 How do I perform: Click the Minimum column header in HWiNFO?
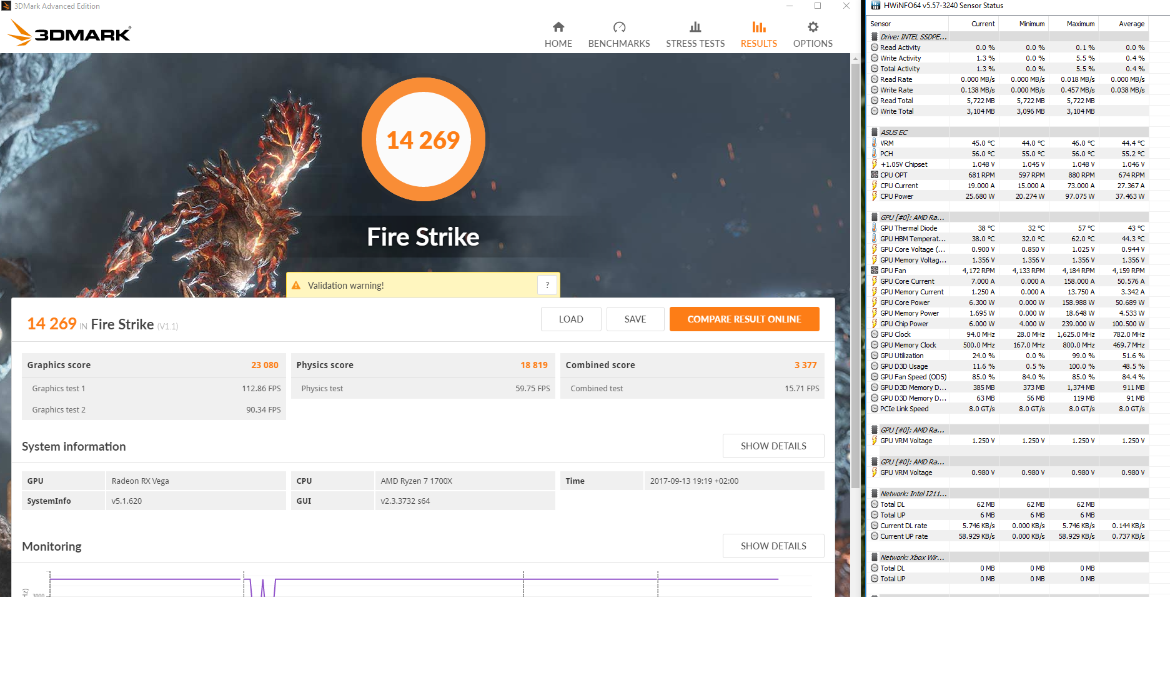1024,24
